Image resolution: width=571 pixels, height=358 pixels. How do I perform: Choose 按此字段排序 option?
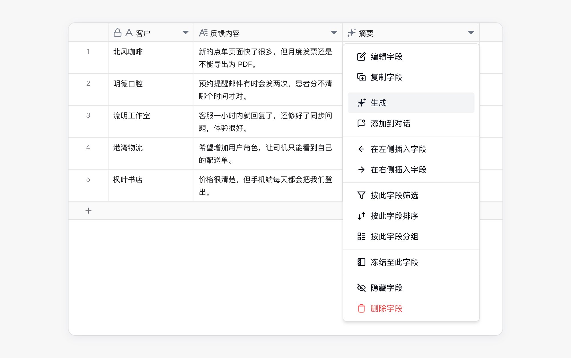411,216
